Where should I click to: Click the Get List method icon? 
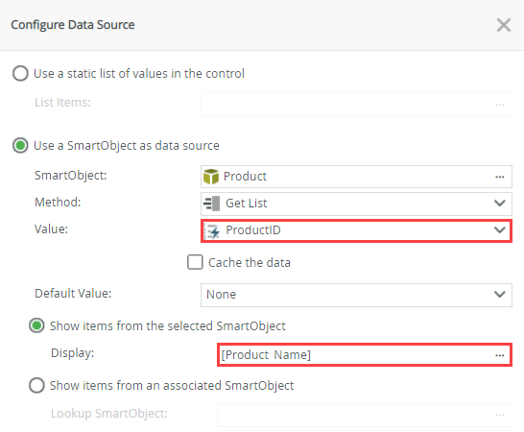(x=211, y=204)
